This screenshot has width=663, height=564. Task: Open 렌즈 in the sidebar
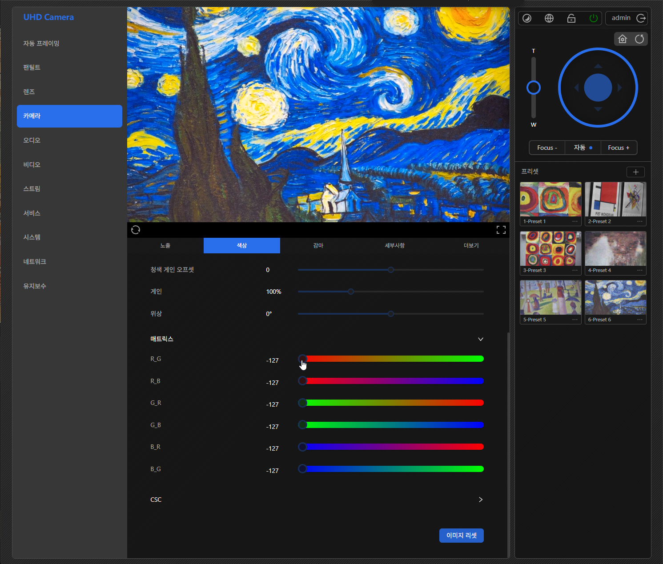(69, 92)
